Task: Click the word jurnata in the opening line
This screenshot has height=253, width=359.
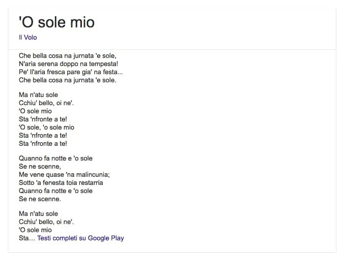Action: pyautogui.click(x=83, y=56)
